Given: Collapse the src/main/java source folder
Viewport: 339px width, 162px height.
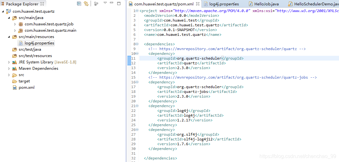Looking at the screenshot, I should coord(9,18).
